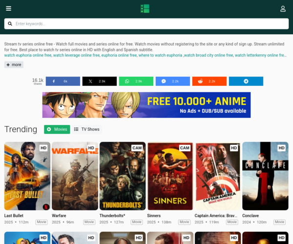Click the 16.1k Shares counter

coord(38,81)
